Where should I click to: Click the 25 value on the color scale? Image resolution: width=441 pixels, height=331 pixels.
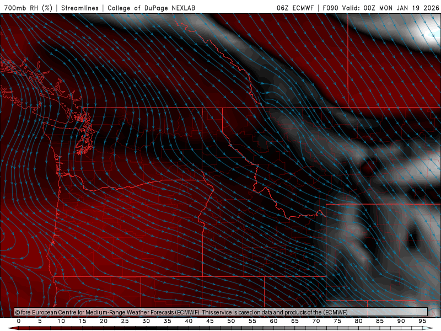pos(125,321)
